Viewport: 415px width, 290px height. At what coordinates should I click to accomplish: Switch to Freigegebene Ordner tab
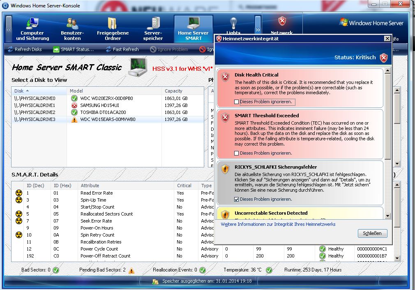pyautogui.click(x=113, y=29)
